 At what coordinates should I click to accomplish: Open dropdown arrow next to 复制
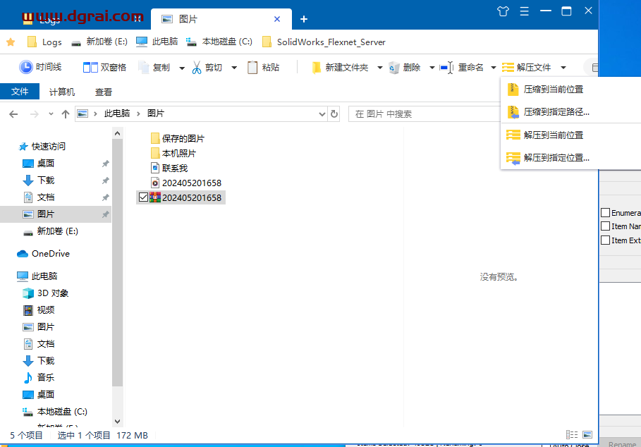182,68
